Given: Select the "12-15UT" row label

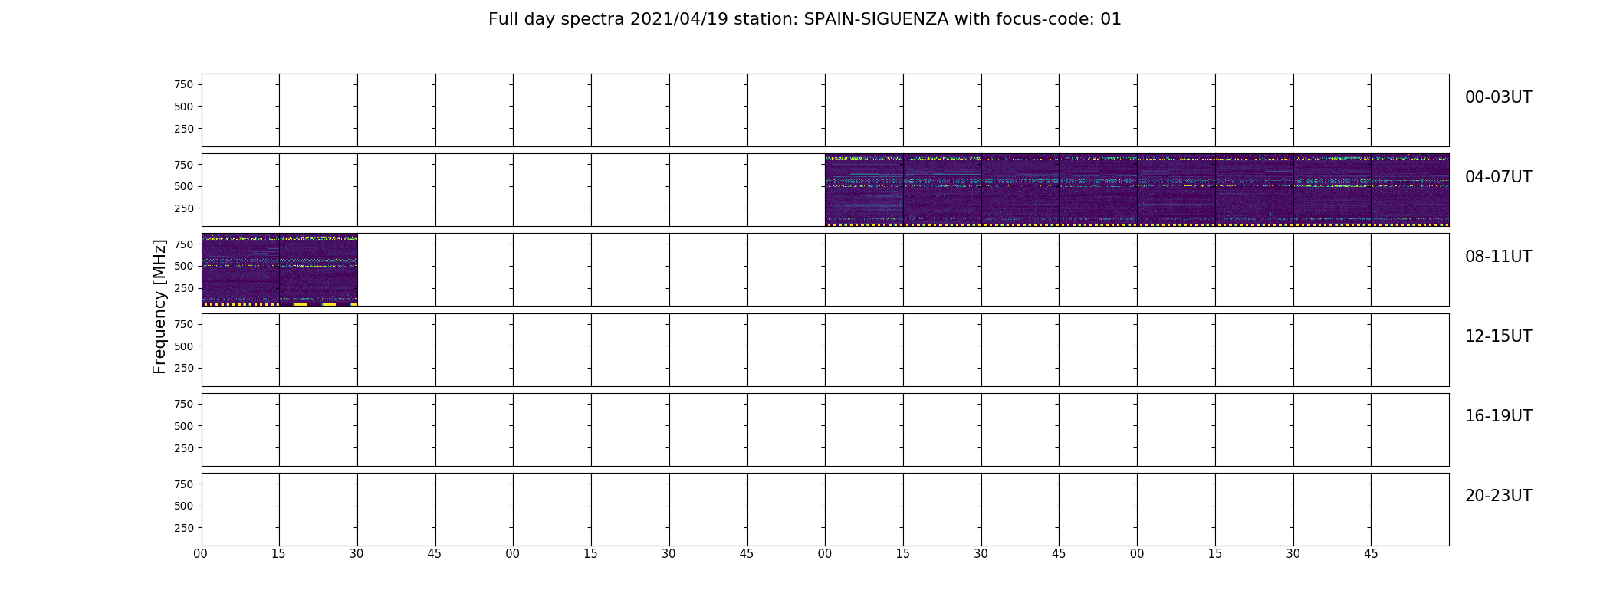Looking at the screenshot, I should (1498, 336).
